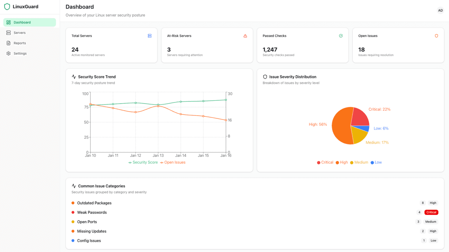Click the Reports document icon in the sidebar
The image size is (449, 252).
8,43
